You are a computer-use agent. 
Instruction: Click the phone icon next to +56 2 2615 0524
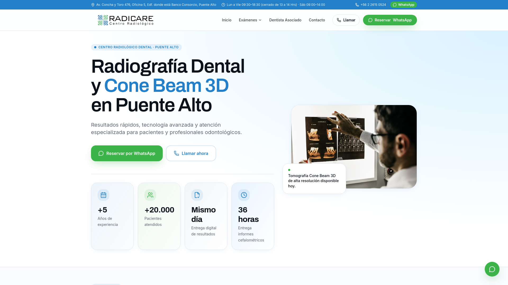click(357, 5)
